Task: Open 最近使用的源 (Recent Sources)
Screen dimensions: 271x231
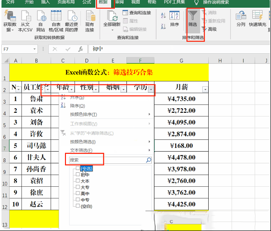Action: [x=71, y=21]
